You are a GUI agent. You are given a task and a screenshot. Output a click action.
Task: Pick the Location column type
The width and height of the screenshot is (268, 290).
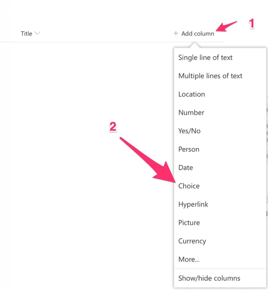191,94
